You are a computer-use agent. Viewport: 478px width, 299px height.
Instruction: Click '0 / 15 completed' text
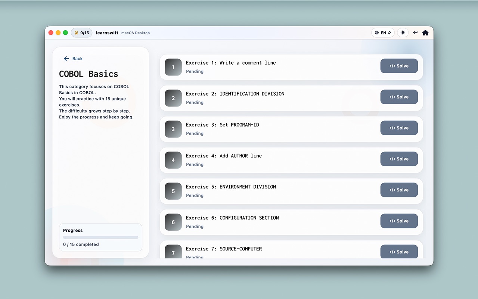coord(81,244)
